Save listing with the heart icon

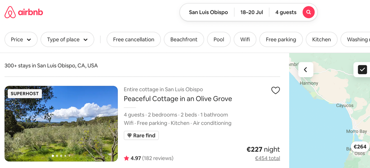pyautogui.click(x=276, y=90)
